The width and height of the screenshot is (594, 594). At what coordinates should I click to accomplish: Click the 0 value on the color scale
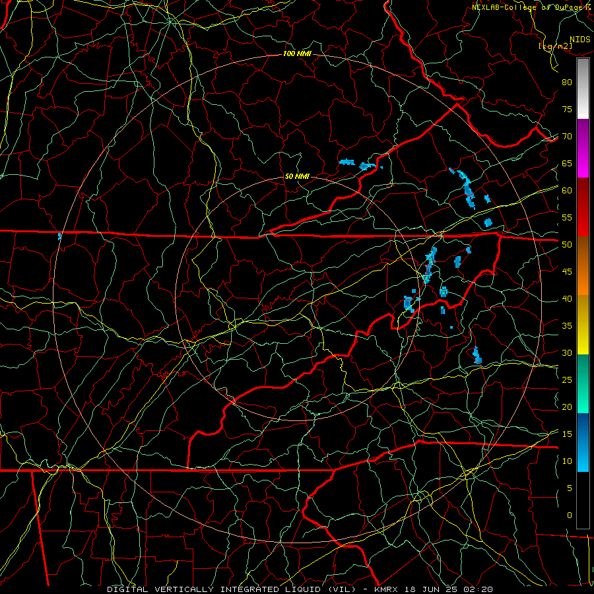point(570,515)
